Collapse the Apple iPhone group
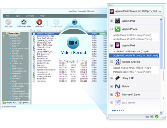This screenshot has width=167, height=128. pyautogui.click(x=112, y=29)
